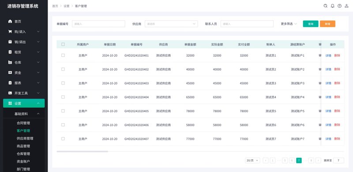This screenshot has height=172, width=353.
Task: Check the row GHD20241020401 checkbox
Action: (63, 55)
